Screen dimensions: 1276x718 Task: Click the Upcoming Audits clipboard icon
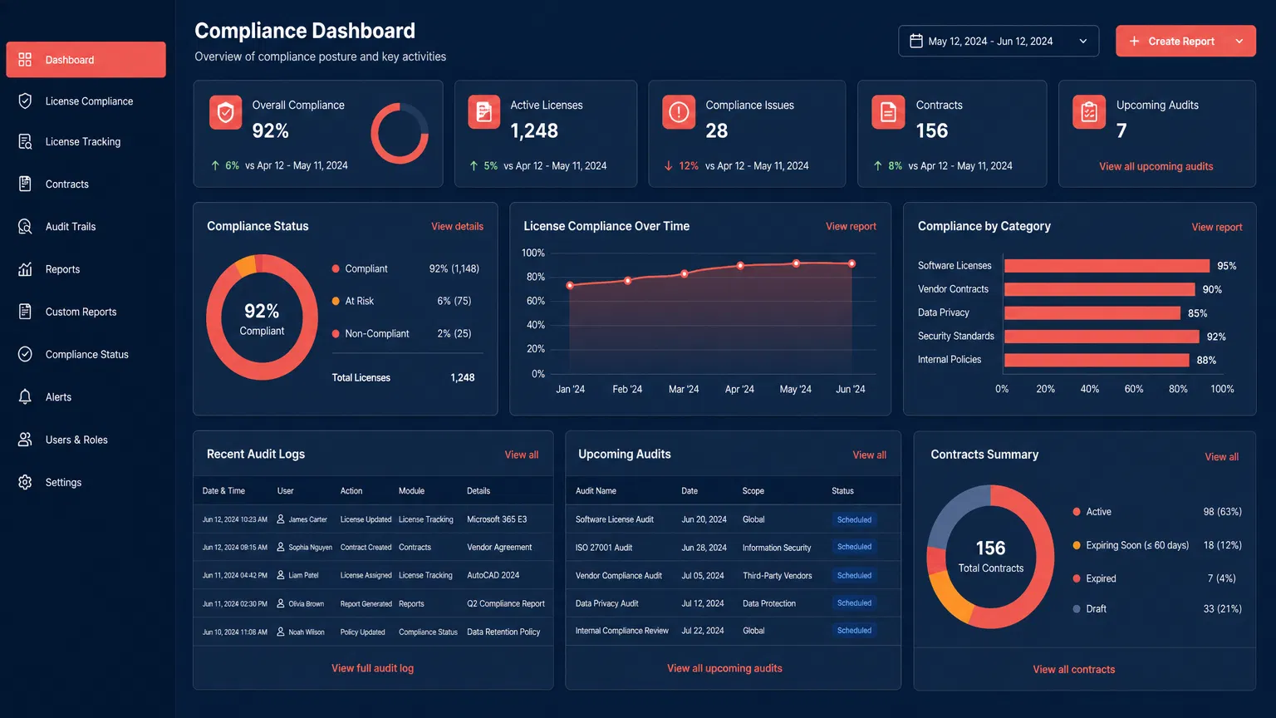pyautogui.click(x=1089, y=113)
